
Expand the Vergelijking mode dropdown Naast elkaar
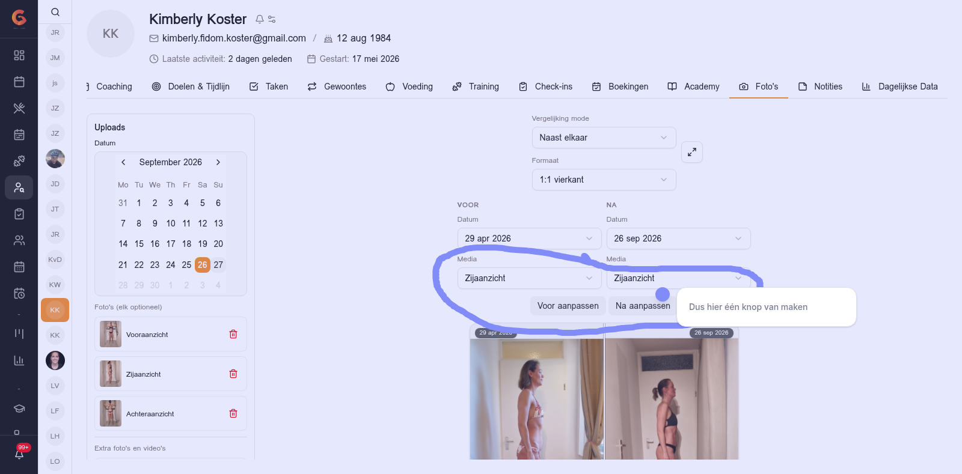(604, 138)
